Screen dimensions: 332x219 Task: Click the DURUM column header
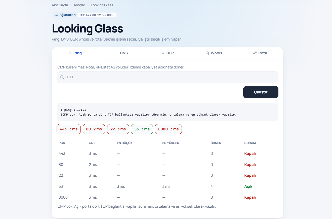(x=250, y=143)
